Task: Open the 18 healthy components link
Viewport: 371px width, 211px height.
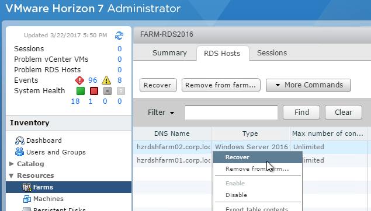Action: tap(75, 101)
